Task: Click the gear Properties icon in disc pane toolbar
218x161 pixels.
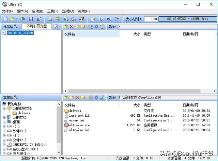Action: (x=96, y=27)
